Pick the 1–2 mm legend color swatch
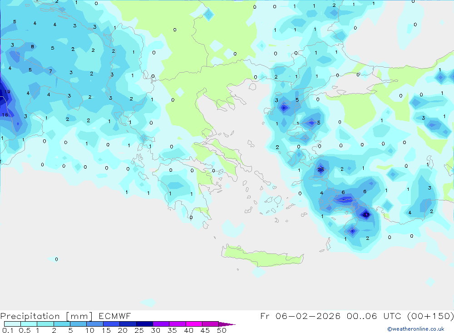454x333 pixels. pyautogui.click(x=45, y=324)
